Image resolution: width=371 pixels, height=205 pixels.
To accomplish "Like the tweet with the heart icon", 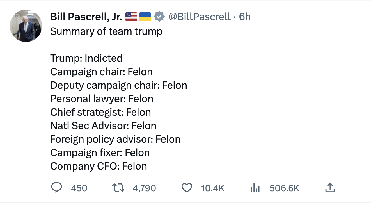I will click(187, 188).
